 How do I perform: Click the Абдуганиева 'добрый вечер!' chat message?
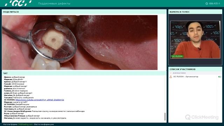click(x=22, y=116)
